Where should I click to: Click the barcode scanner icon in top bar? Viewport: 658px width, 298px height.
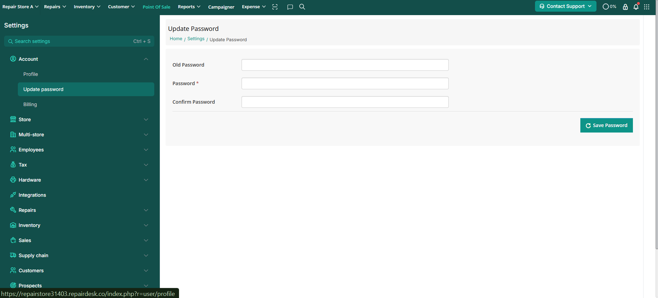point(275,7)
